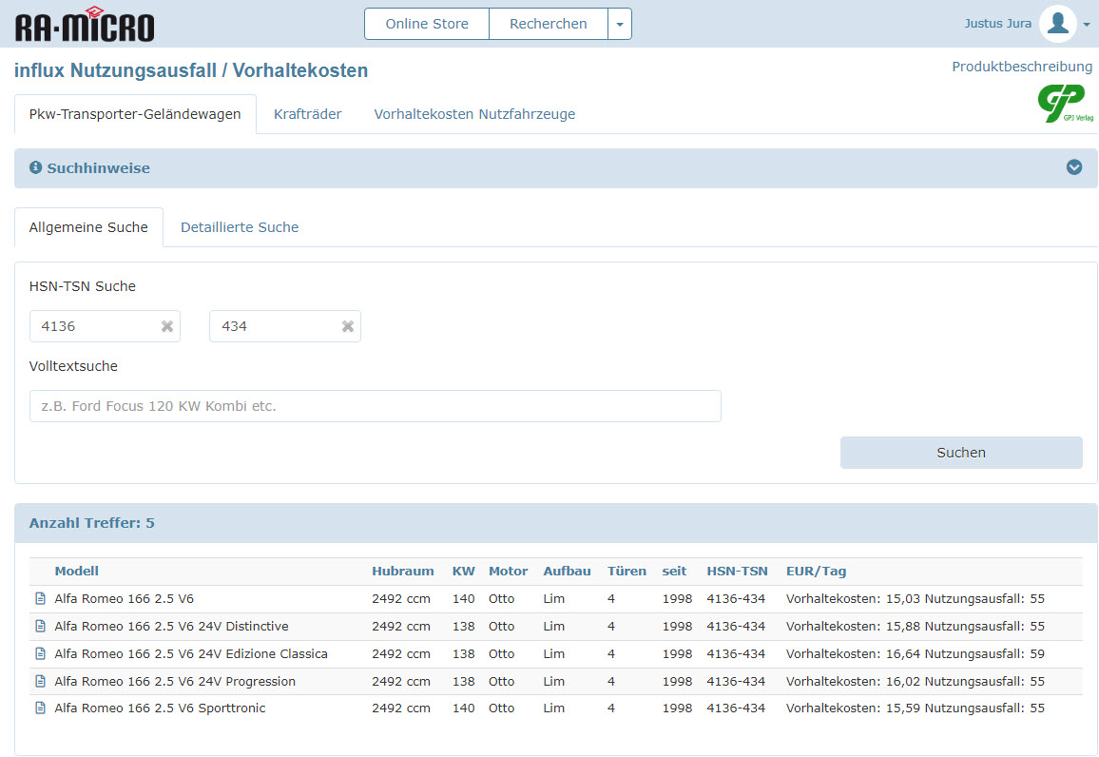
Task: Select the Pkw-Transporter-Geländewagen tab
Action: pyautogui.click(x=135, y=114)
